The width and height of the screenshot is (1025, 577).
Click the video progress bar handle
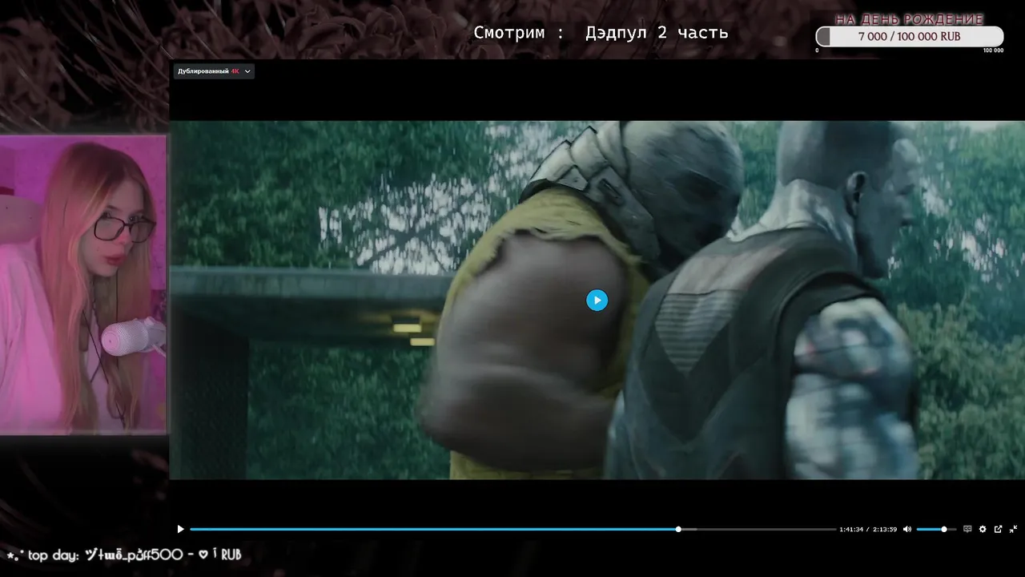coord(678,529)
